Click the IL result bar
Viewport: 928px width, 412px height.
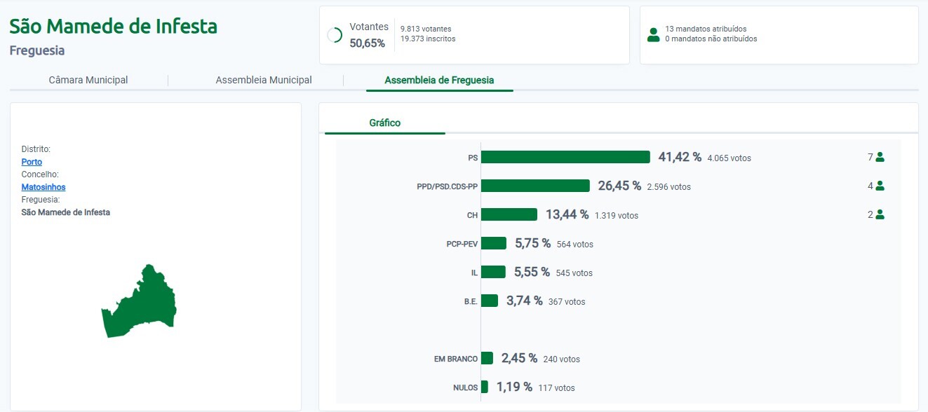pyautogui.click(x=493, y=272)
